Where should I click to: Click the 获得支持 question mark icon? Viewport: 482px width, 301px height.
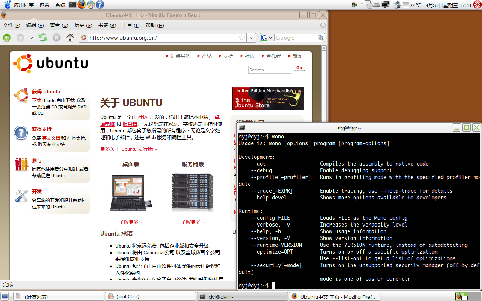tap(21, 133)
